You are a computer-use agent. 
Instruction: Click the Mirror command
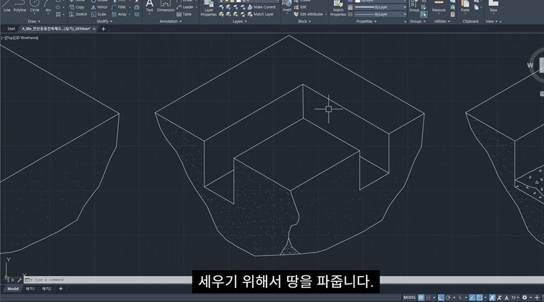coord(99,7)
